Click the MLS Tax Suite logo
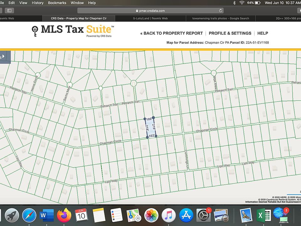301x226 pixels. [x=73, y=31]
